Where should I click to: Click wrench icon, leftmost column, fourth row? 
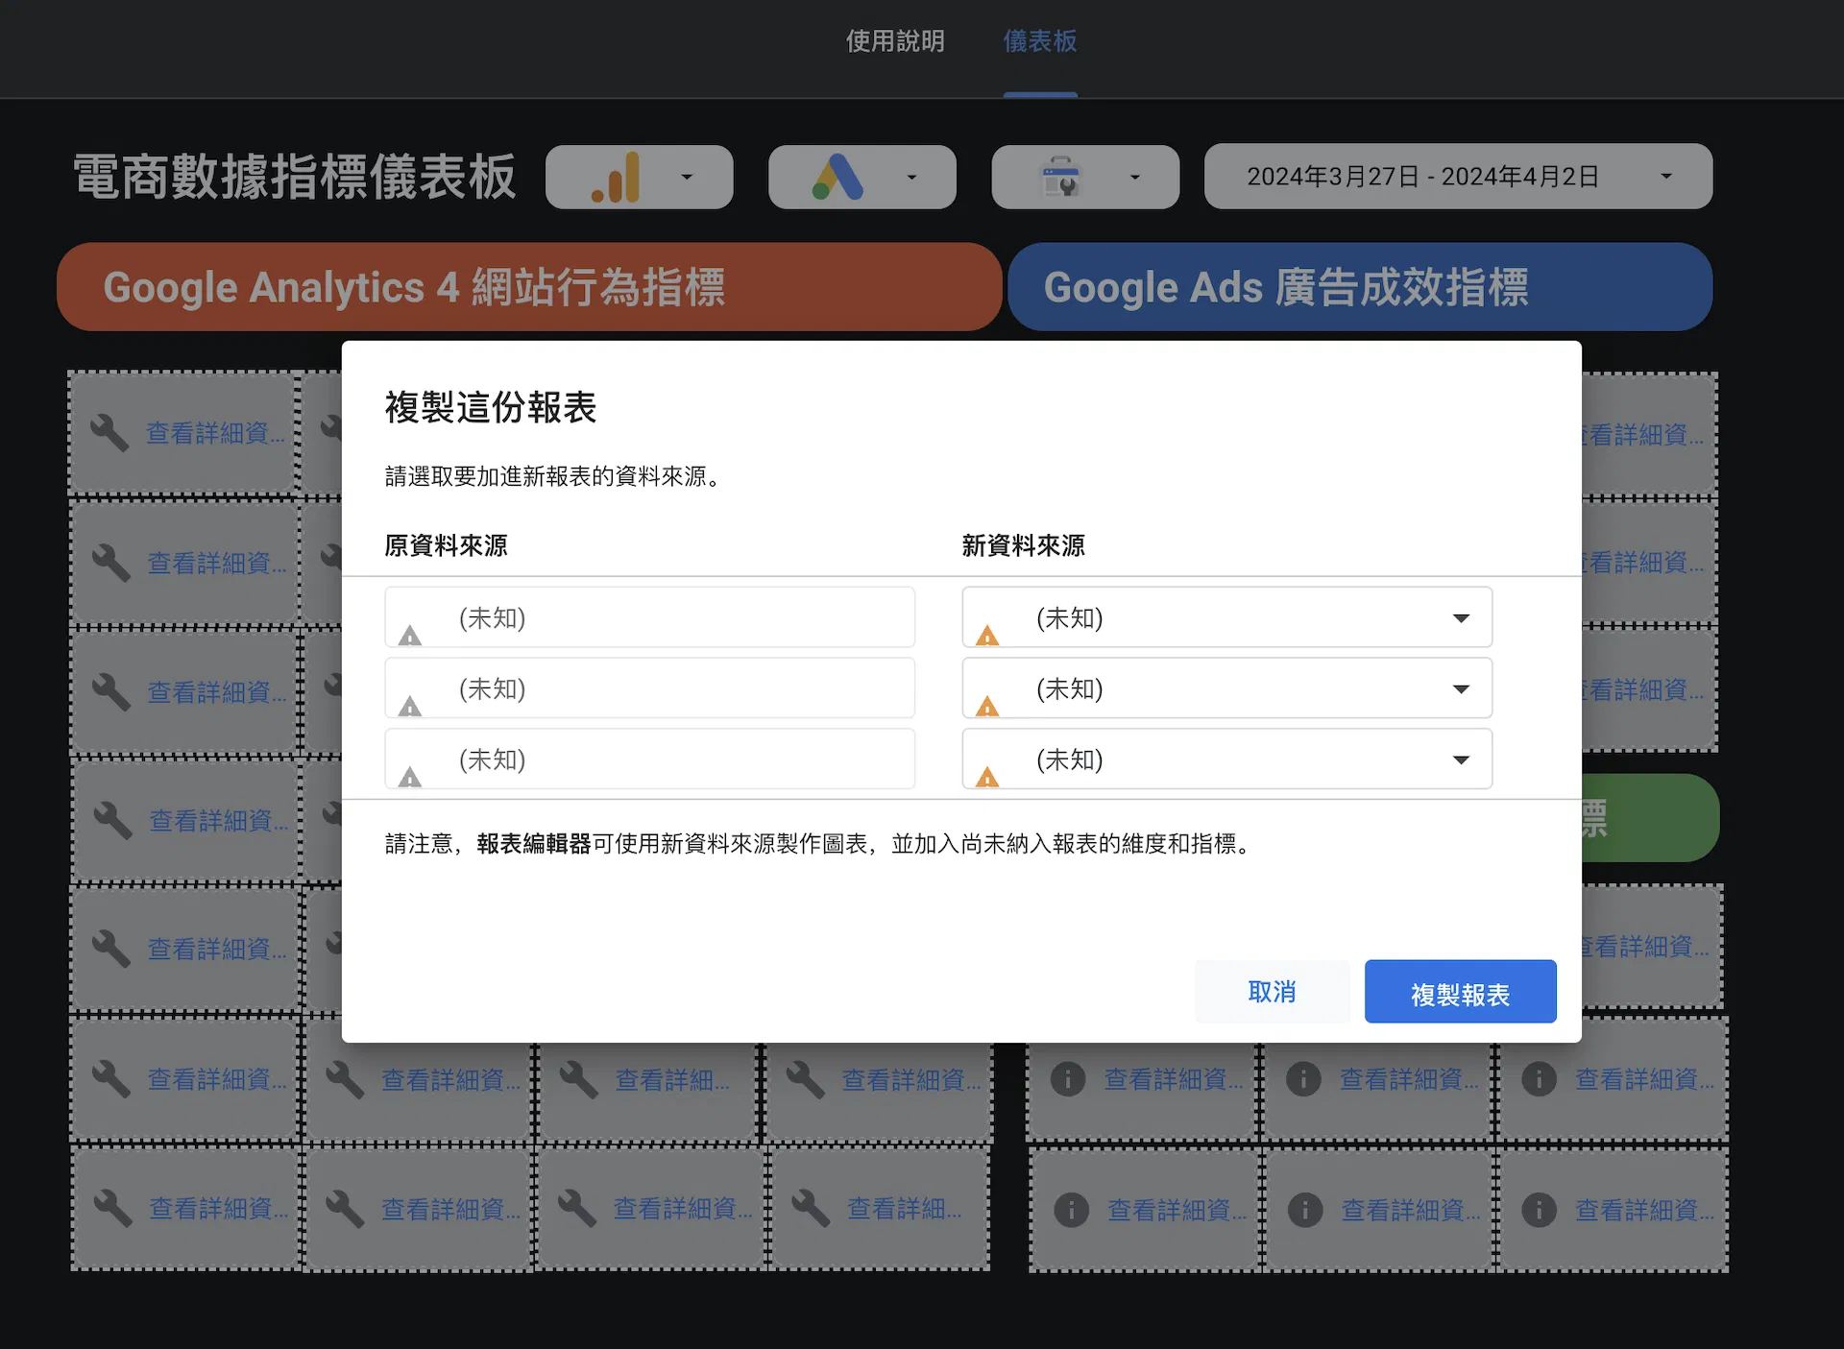point(113,821)
